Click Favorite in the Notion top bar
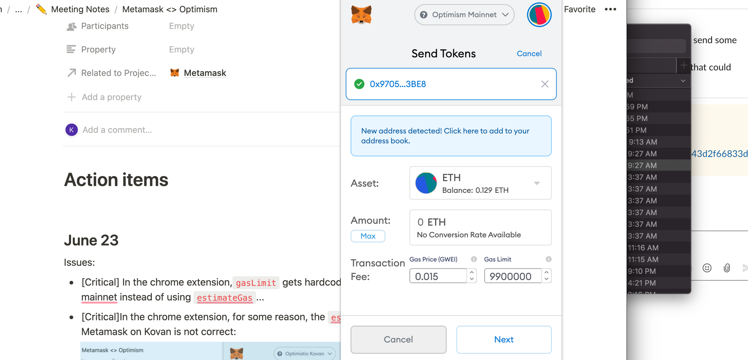 (580, 9)
